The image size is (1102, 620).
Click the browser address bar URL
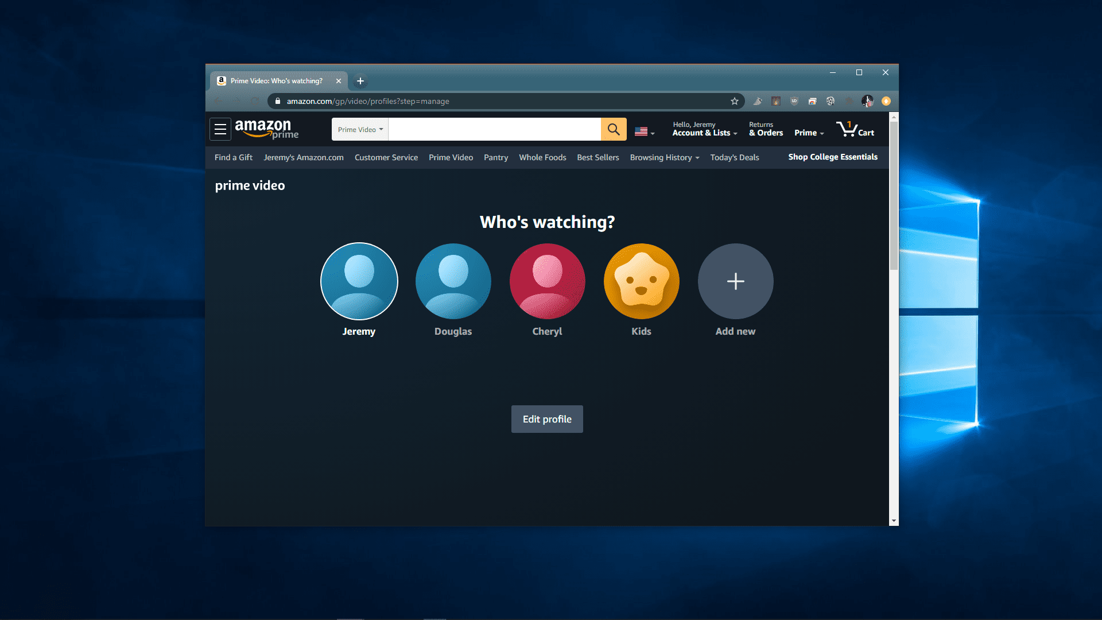coord(368,101)
